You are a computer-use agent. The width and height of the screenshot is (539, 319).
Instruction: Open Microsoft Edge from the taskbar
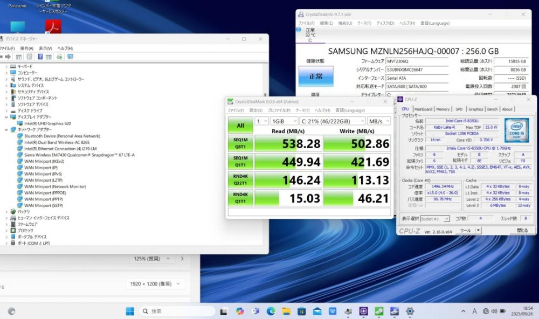pos(271,311)
